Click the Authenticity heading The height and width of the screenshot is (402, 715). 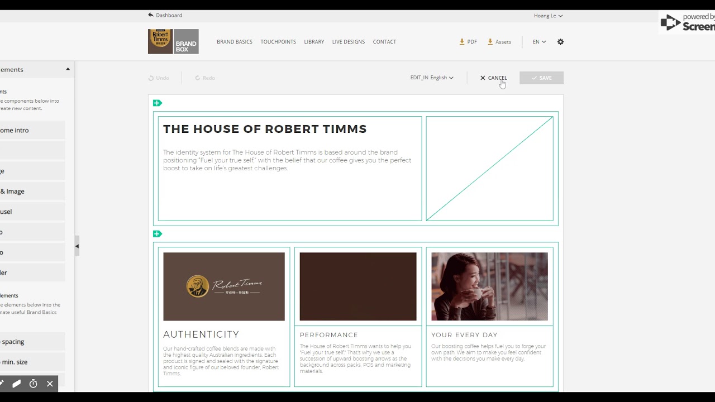pos(201,334)
